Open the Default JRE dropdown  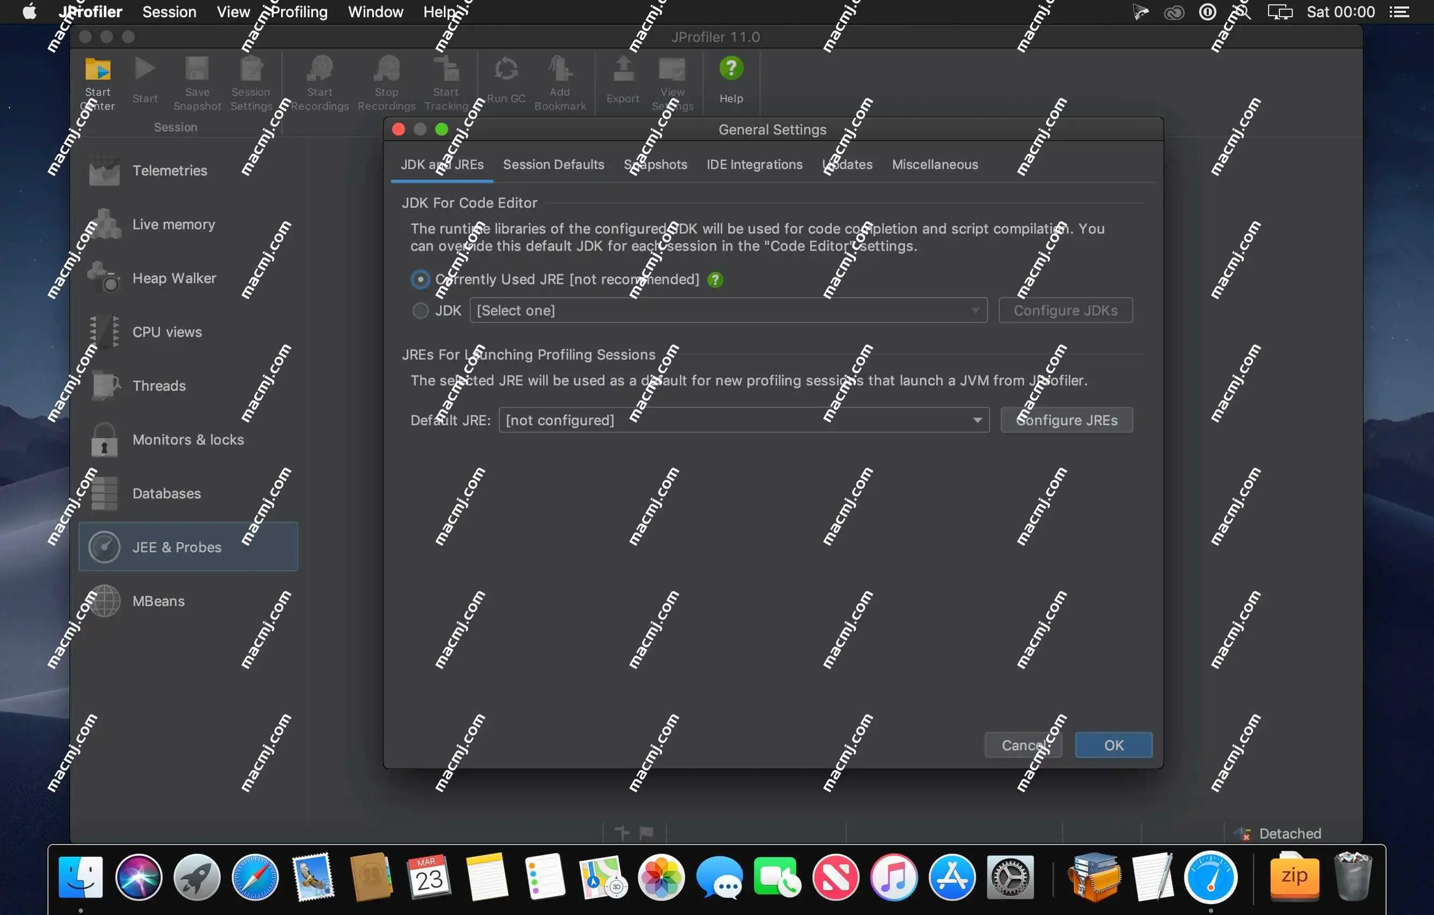(744, 420)
